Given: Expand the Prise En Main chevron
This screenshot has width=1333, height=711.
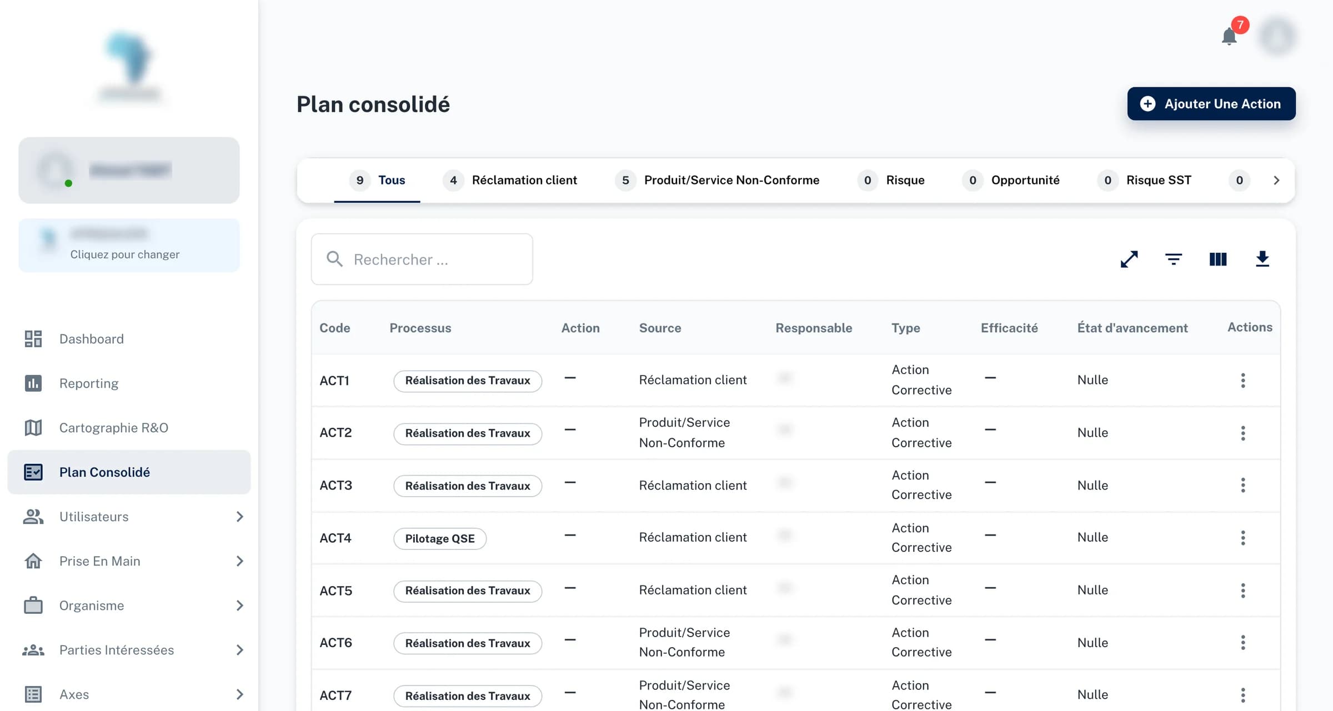Looking at the screenshot, I should click(239, 561).
